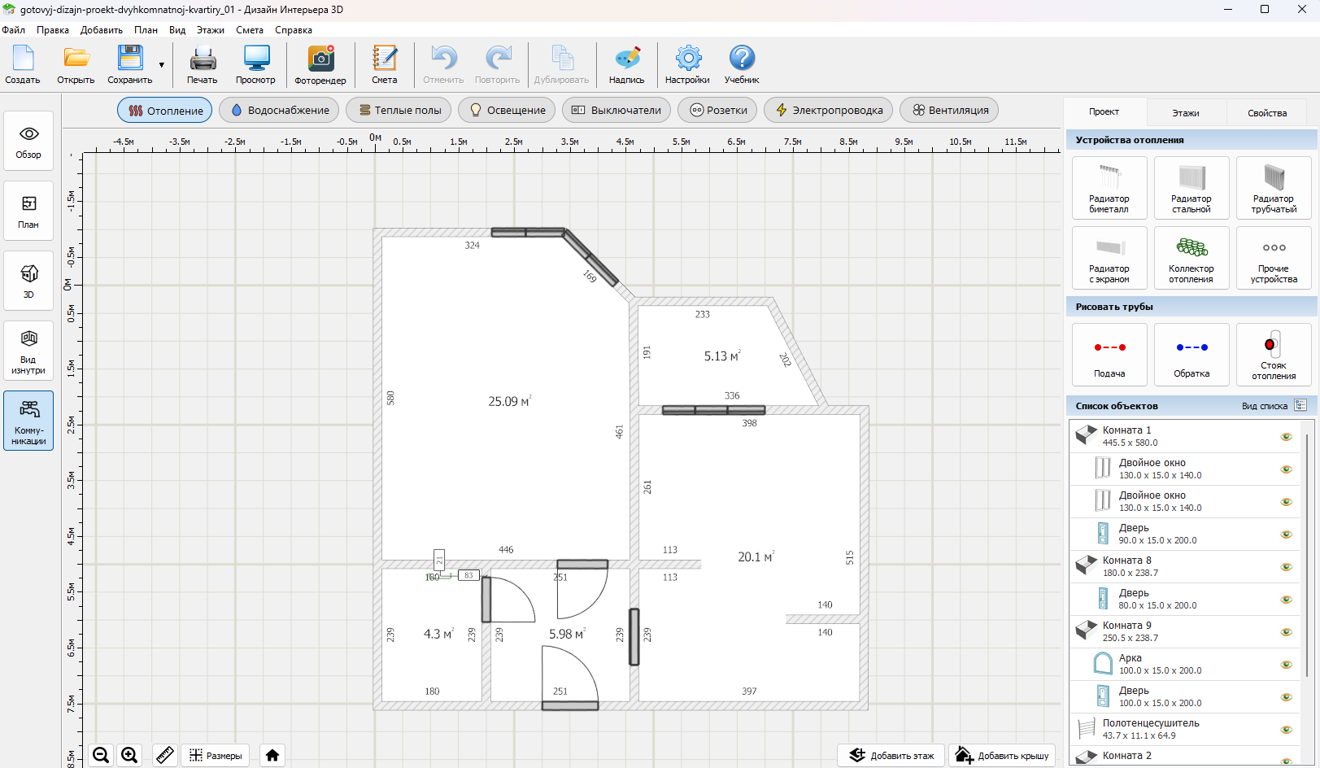Select Вид изнутри interior view

28,351
